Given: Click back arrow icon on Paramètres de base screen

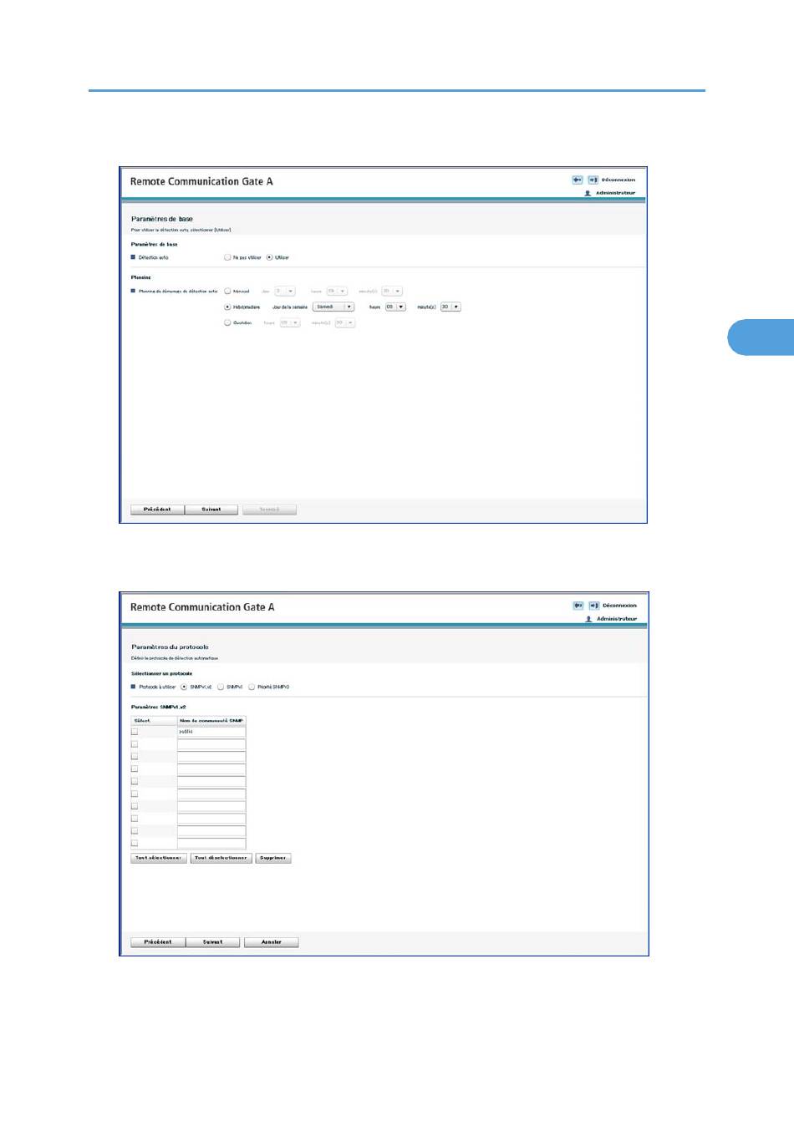Looking at the screenshot, I should [x=578, y=180].
